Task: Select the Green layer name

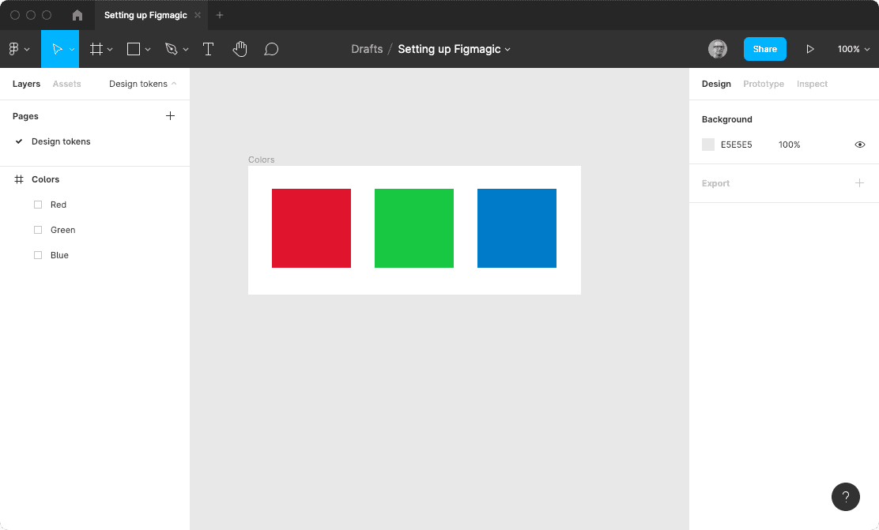Action: click(x=62, y=230)
